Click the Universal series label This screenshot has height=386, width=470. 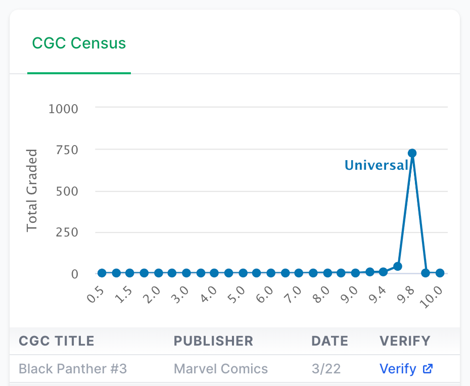(x=377, y=165)
